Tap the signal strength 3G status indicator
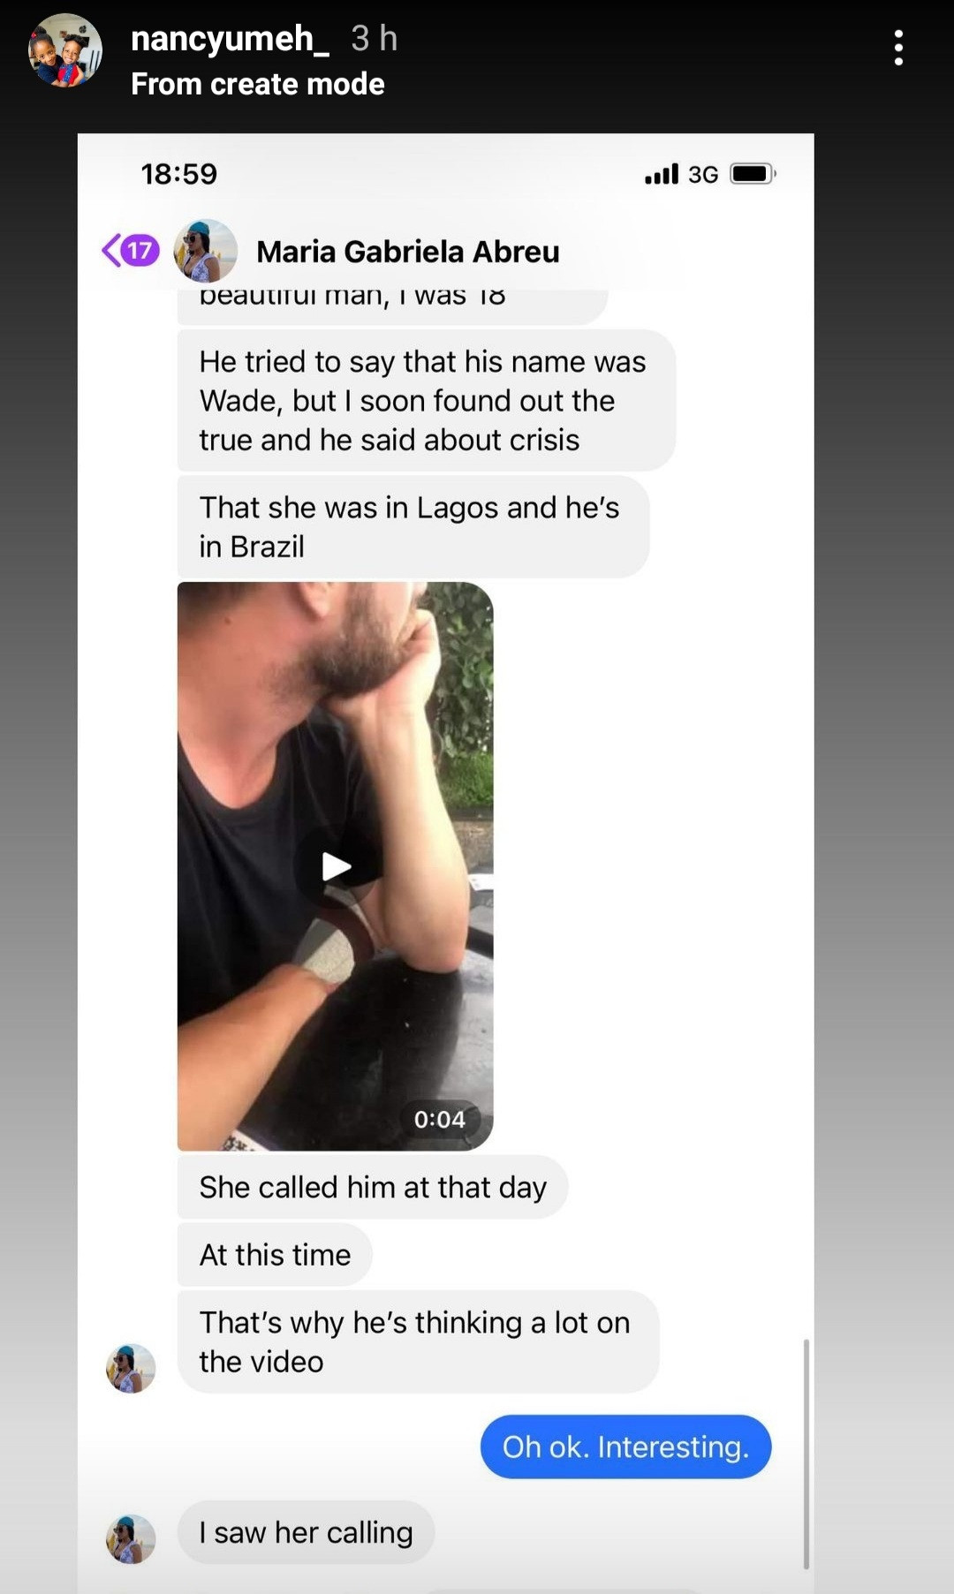The height and width of the screenshot is (1594, 954). 681,174
